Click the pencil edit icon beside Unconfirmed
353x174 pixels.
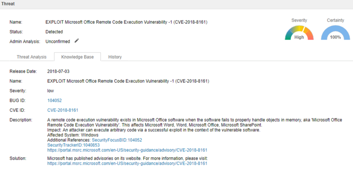(x=77, y=41)
